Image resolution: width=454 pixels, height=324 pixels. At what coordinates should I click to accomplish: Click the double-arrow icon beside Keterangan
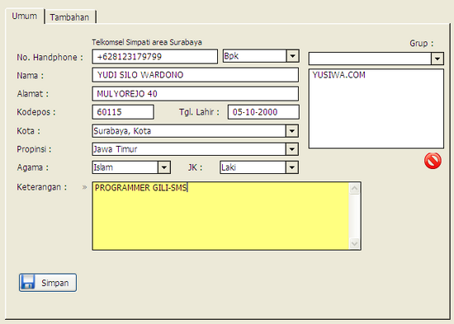pos(84,187)
